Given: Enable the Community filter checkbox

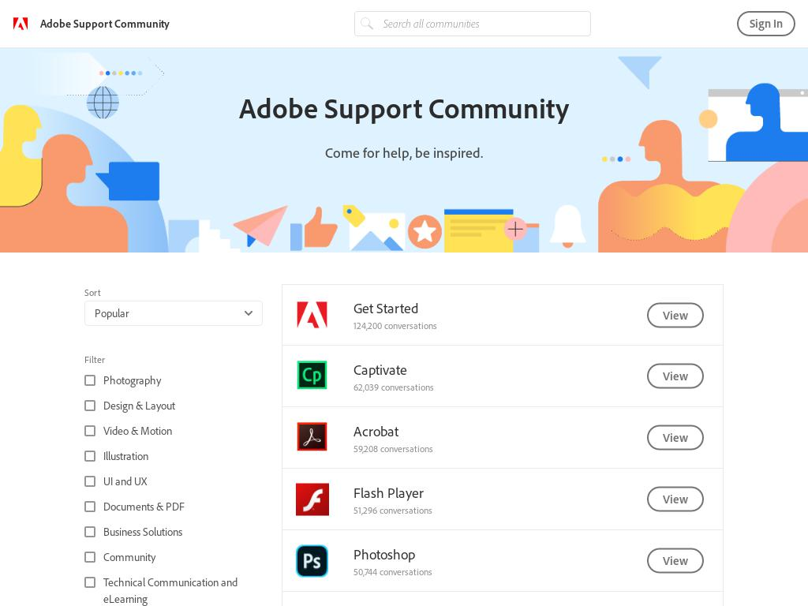Looking at the screenshot, I should 90,557.
